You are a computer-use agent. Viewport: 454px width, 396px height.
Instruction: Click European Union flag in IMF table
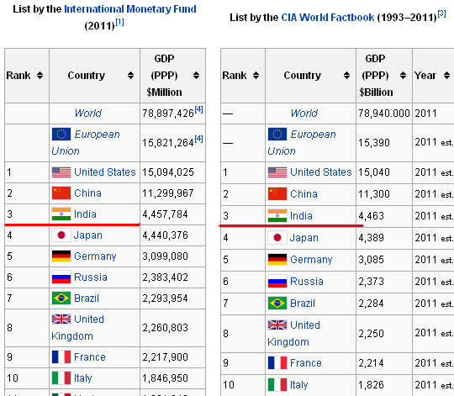click(x=61, y=135)
